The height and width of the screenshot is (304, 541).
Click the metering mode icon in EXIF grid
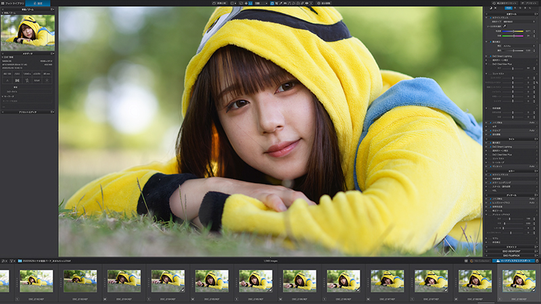point(18,80)
